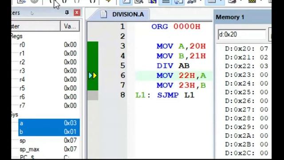The height and width of the screenshot is (160, 284).
Task: Click the MOV B,21H instruction line
Action: tap(181, 56)
